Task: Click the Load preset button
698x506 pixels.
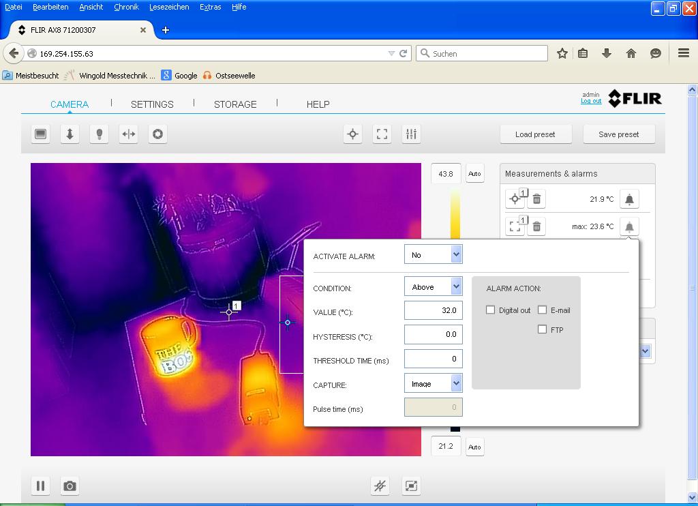Action: tap(535, 134)
